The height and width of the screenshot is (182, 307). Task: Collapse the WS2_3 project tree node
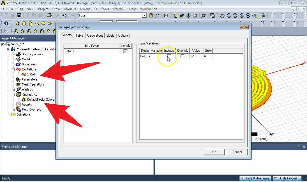pyautogui.click(x=3, y=44)
